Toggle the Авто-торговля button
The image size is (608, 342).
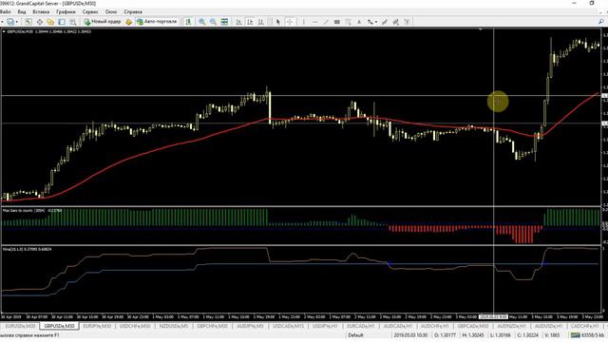tap(157, 22)
